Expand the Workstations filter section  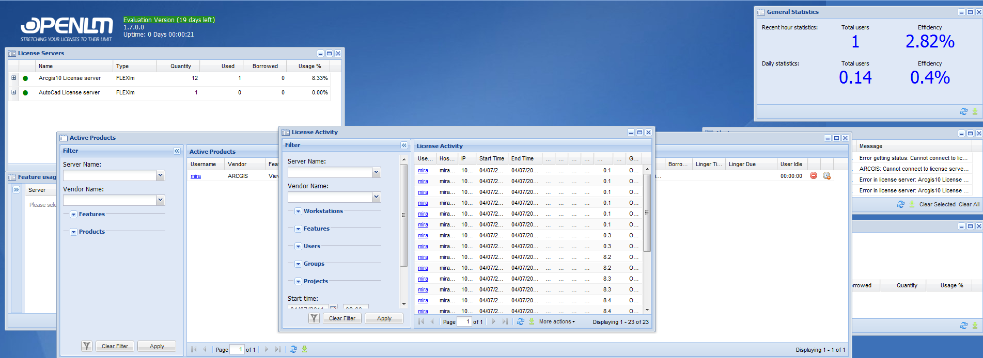tap(299, 211)
